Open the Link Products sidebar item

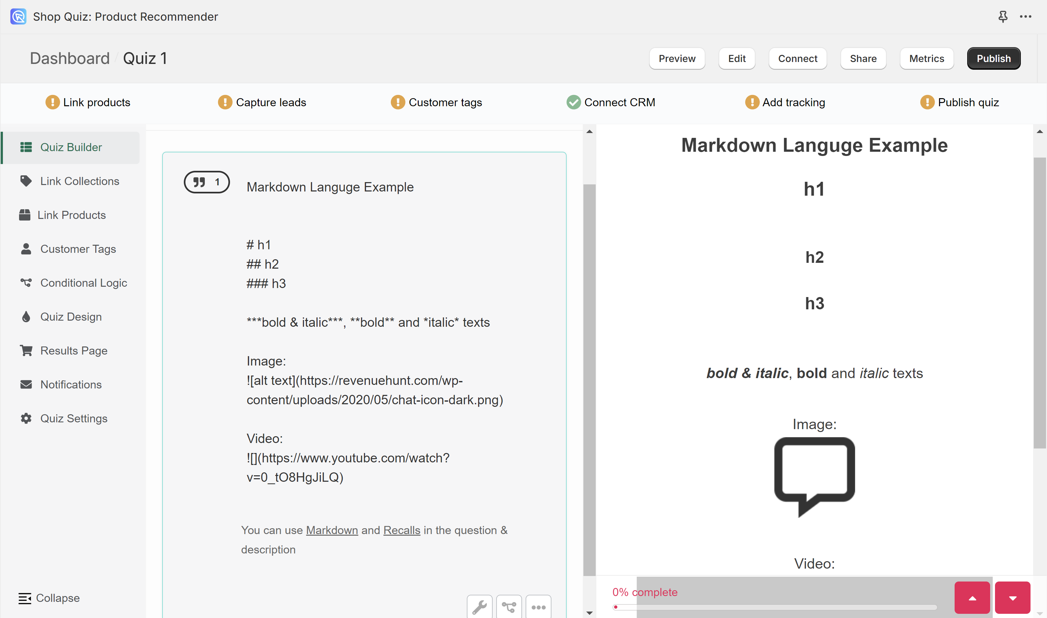71,215
